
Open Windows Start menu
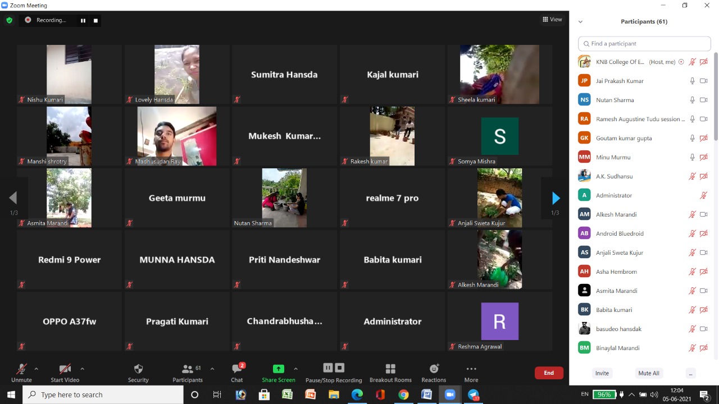[11, 394]
